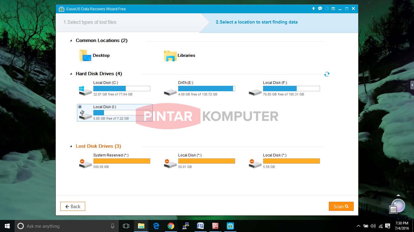Click the 50.01 GB lost disk orange bar
Viewport: 414px width, 232px height.
coord(207,161)
